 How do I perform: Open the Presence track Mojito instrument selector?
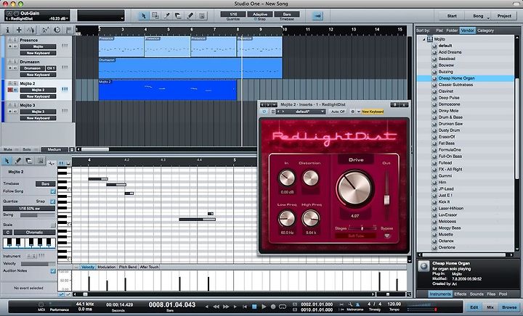(x=38, y=46)
